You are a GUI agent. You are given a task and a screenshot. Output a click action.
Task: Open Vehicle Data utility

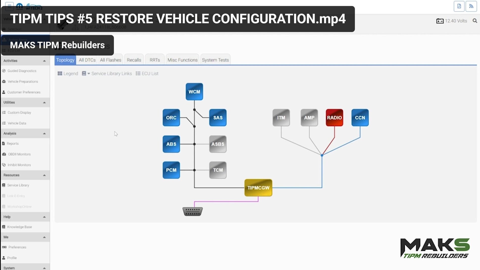pos(17,123)
